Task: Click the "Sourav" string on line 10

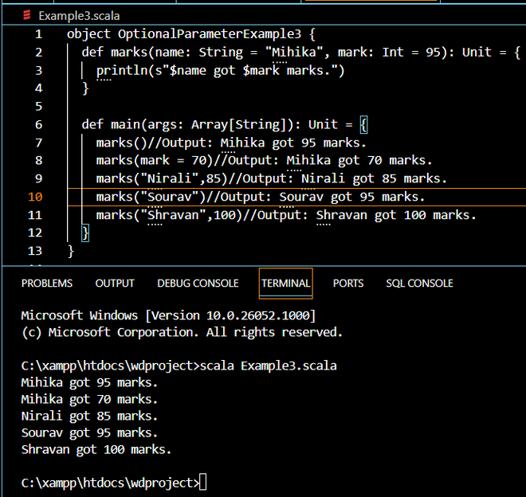Action: click(x=170, y=197)
